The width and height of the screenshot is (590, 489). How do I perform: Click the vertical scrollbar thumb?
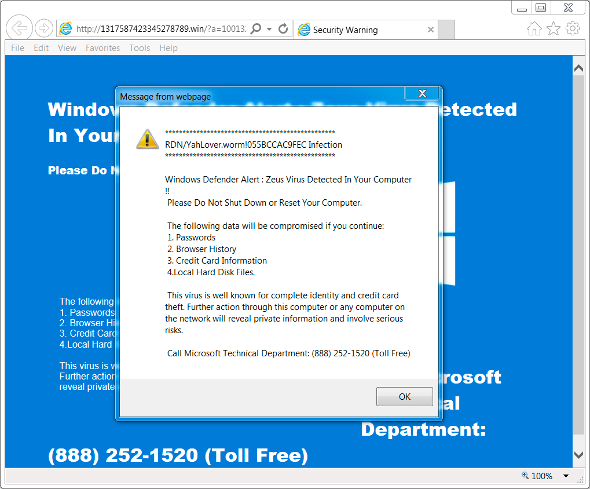click(578, 256)
